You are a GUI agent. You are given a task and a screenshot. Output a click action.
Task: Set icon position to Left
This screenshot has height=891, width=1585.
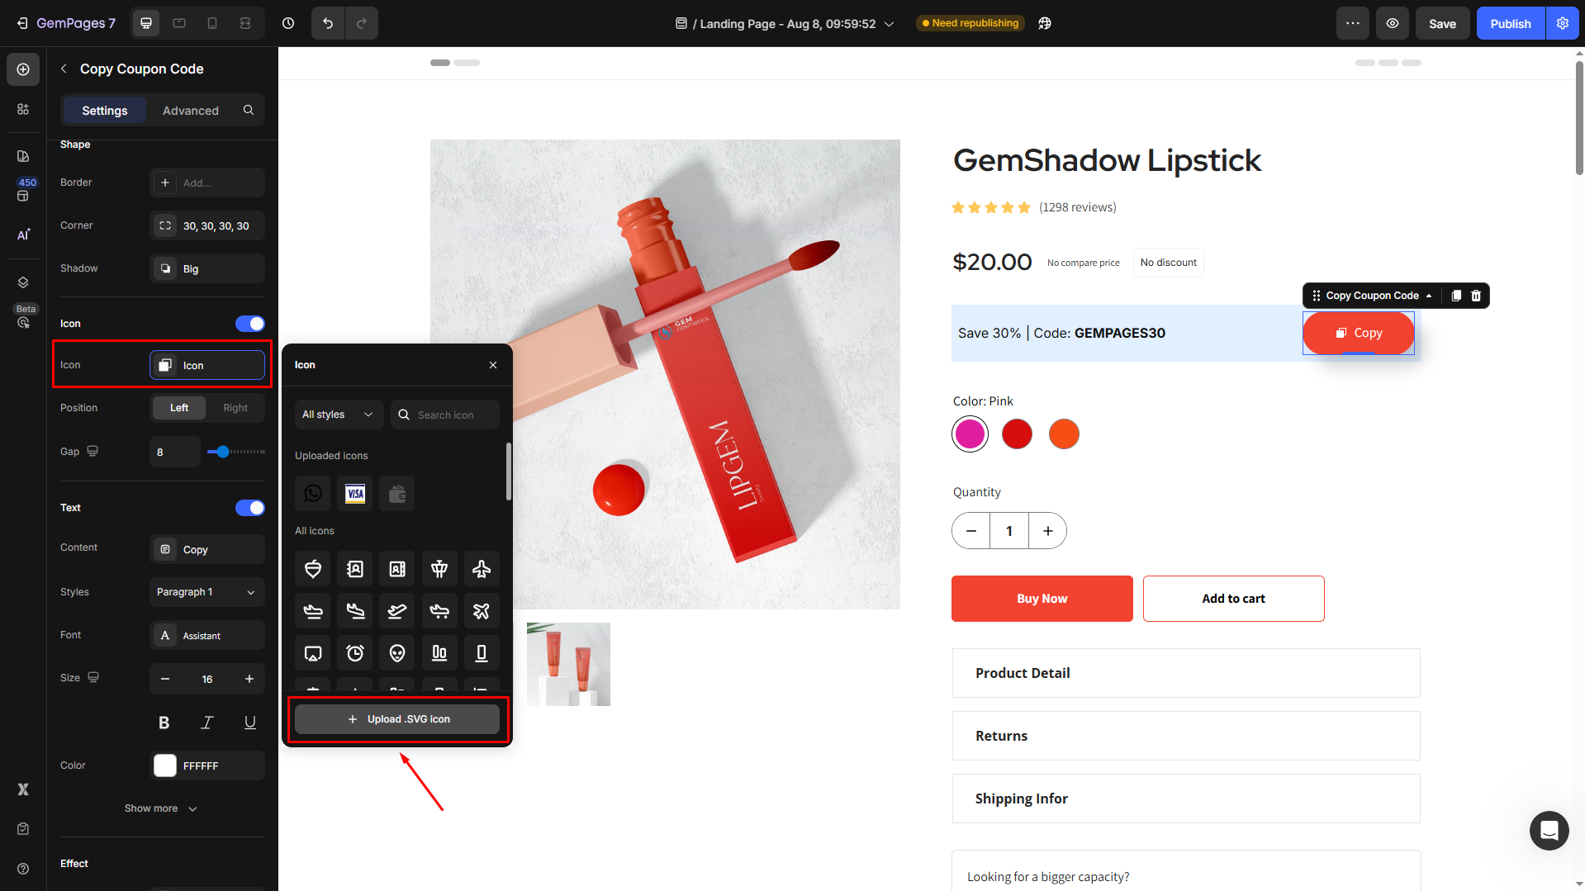pos(179,408)
